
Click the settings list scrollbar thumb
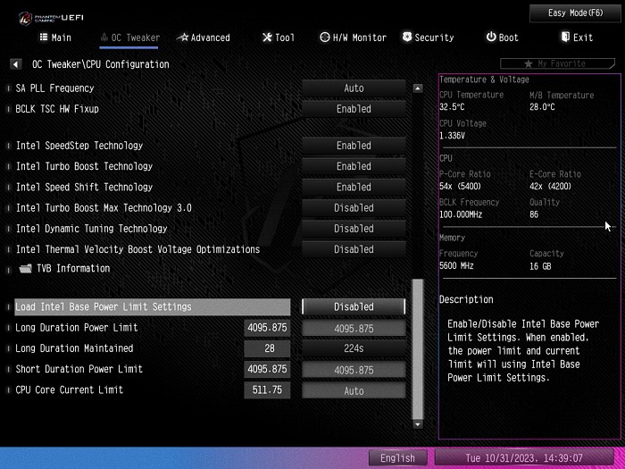click(x=417, y=349)
